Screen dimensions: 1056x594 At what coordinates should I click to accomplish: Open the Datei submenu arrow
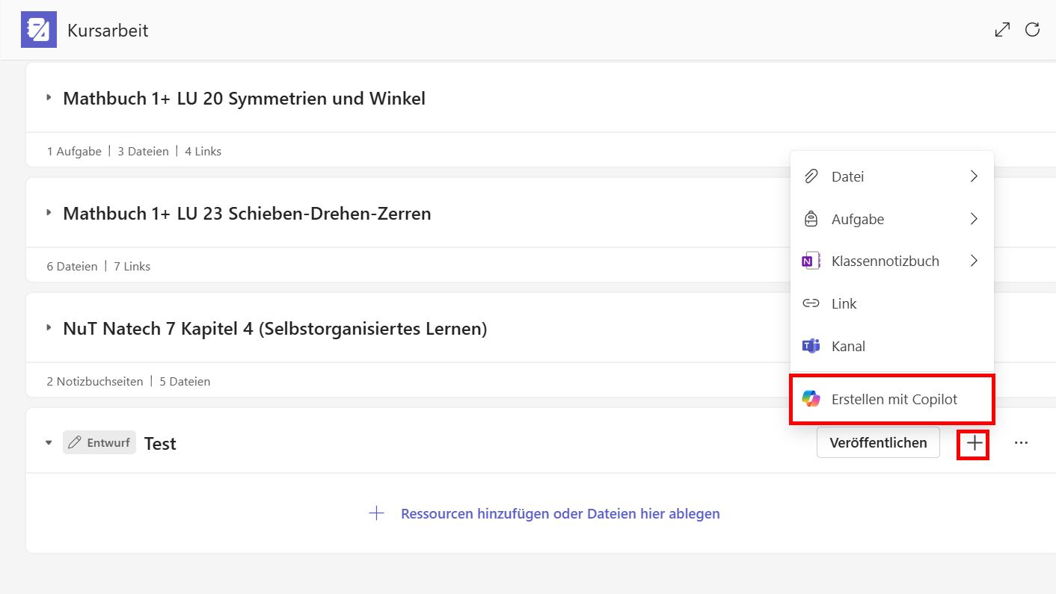click(x=974, y=176)
